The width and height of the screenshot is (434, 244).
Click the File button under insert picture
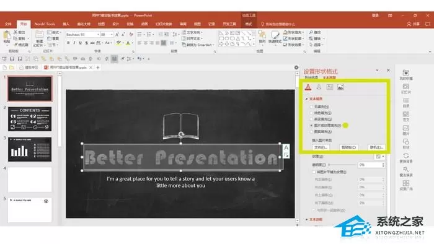pyautogui.click(x=321, y=147)
